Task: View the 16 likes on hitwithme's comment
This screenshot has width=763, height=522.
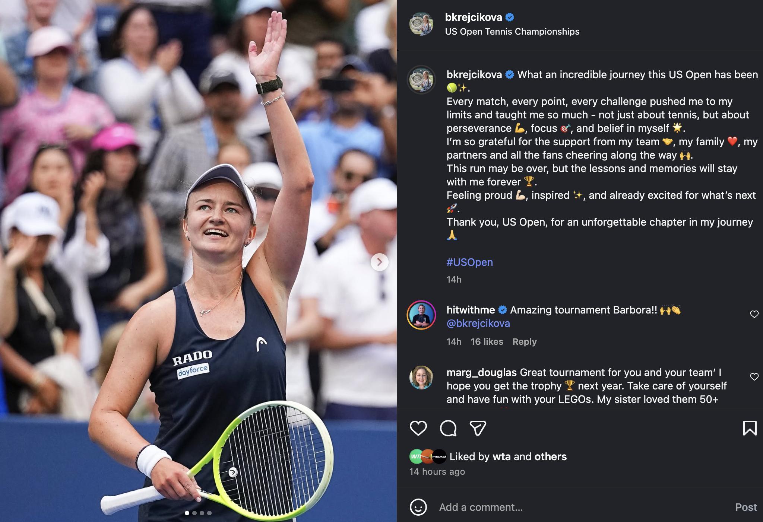Action: (487, 341)
